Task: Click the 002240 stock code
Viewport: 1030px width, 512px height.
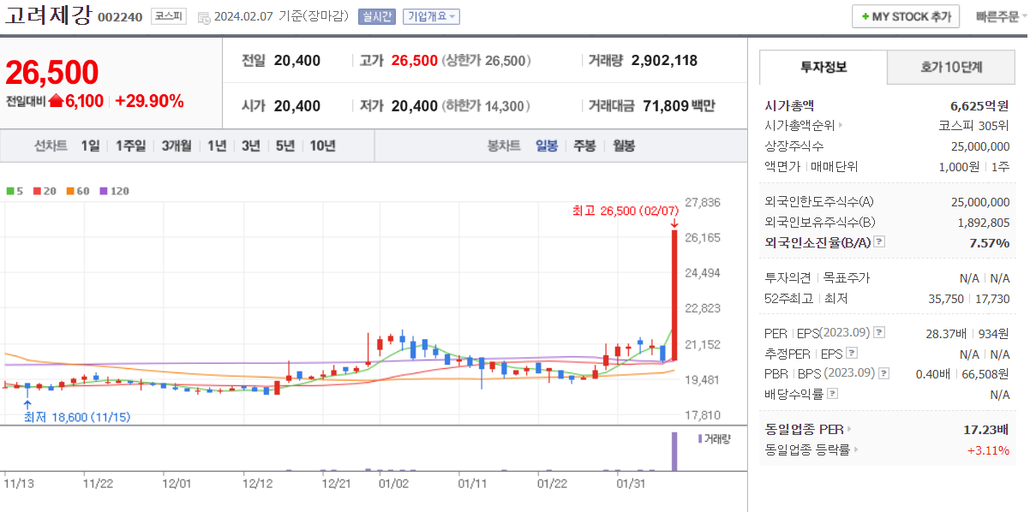Action: tap(120, 17)
